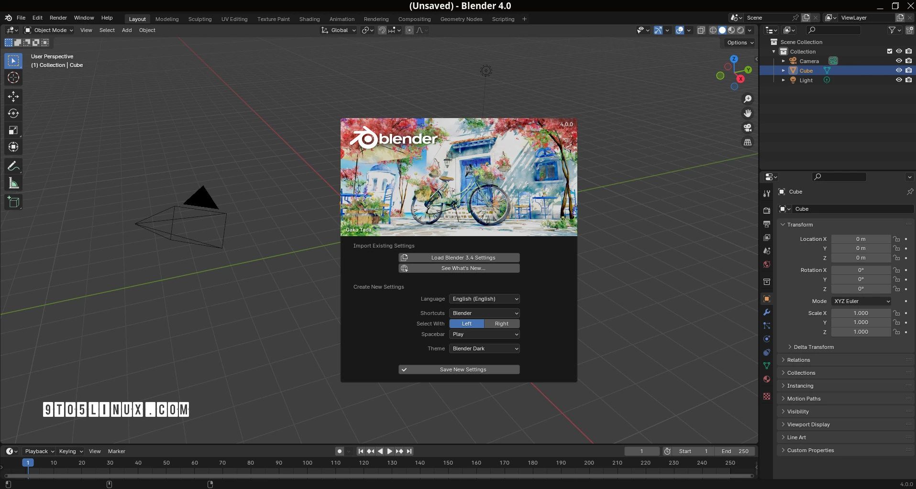Play the animation in timeline
The height and width of the screenshot is (489, 916).
click(390, 451)
